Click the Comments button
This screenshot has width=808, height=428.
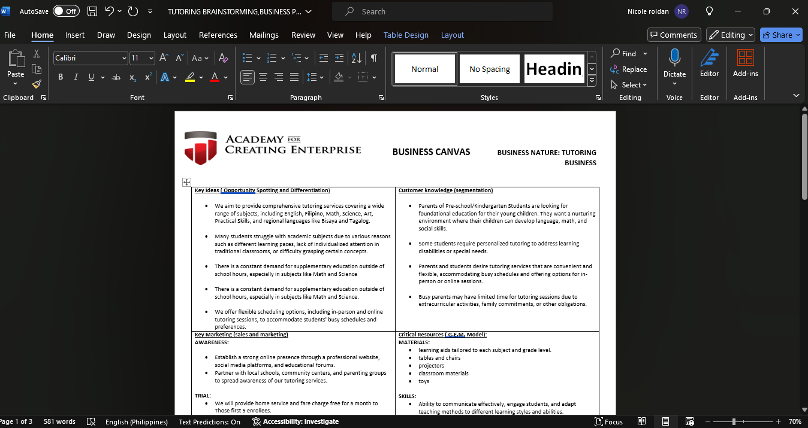pyautogui.click(x=674, y=35)
